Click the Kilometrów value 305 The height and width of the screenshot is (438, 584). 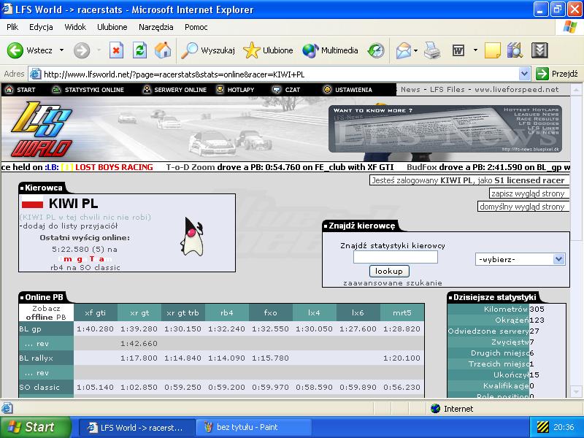[537, 309]
